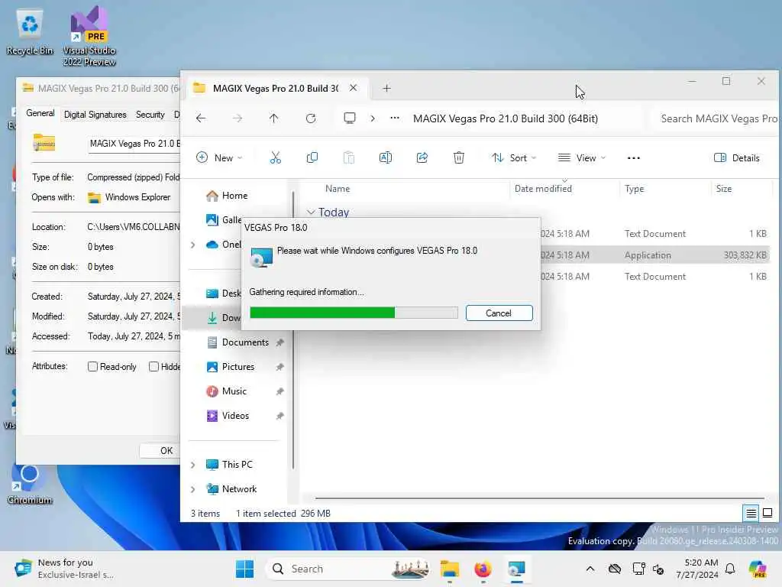Switch to General tab in Properties window
The image size is (782, 587).
coord(40,113)
